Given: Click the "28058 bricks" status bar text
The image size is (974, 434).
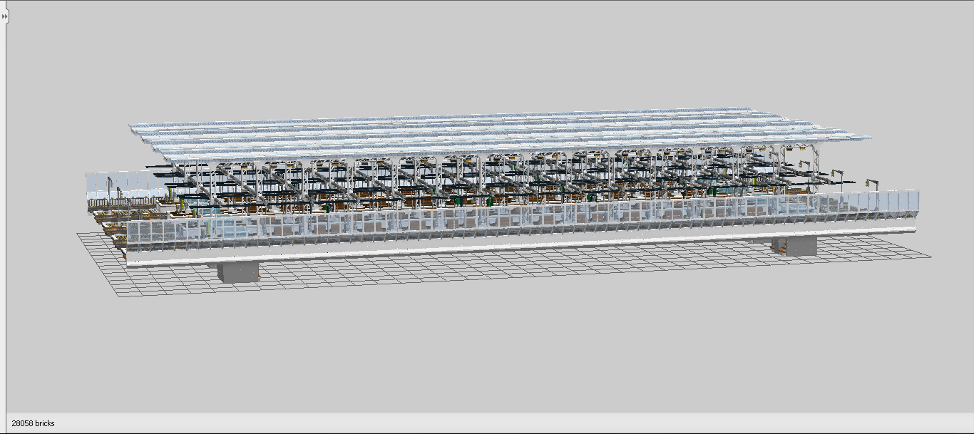Looking at the screenshot, I should [33, 423].
